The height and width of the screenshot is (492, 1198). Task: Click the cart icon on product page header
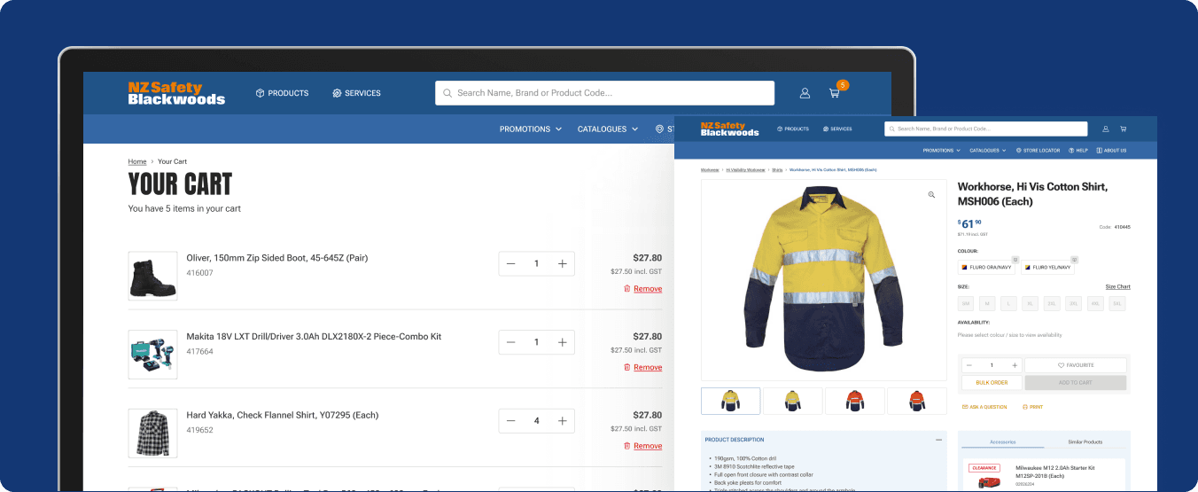[1124, 129]
